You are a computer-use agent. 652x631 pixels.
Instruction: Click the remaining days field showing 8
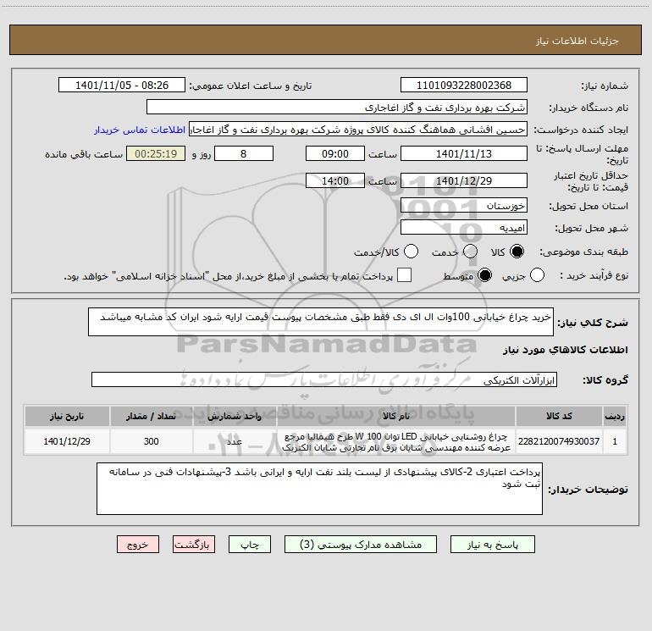pyautogui.click(x=244, y=153)
